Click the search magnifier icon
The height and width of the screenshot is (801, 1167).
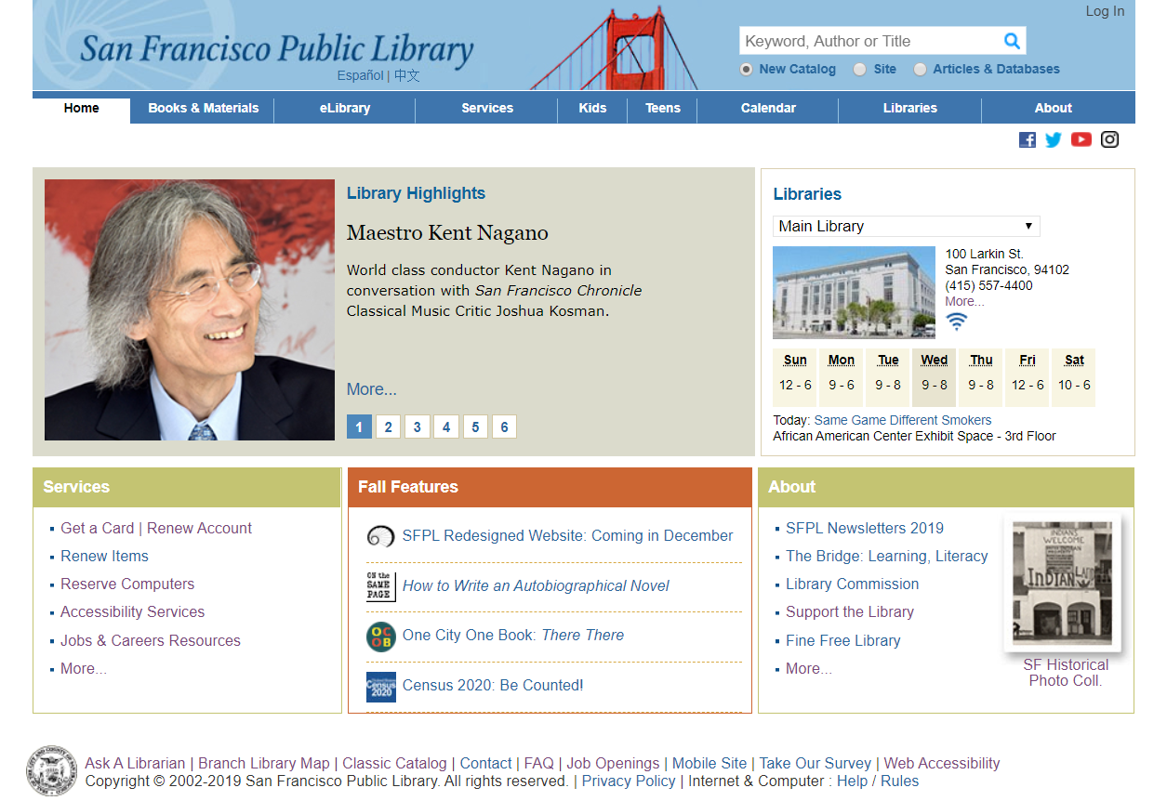(1013, 41)
